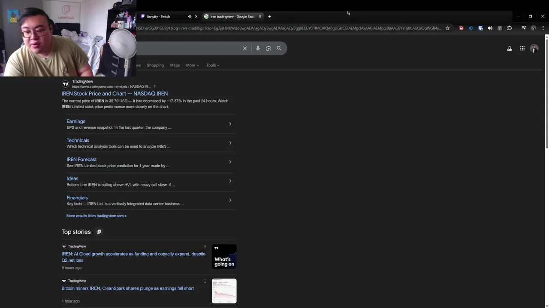Open the Extensions puzzle-piece menu
The width and height of the screenshot is (549, 308).
[510, 28]
